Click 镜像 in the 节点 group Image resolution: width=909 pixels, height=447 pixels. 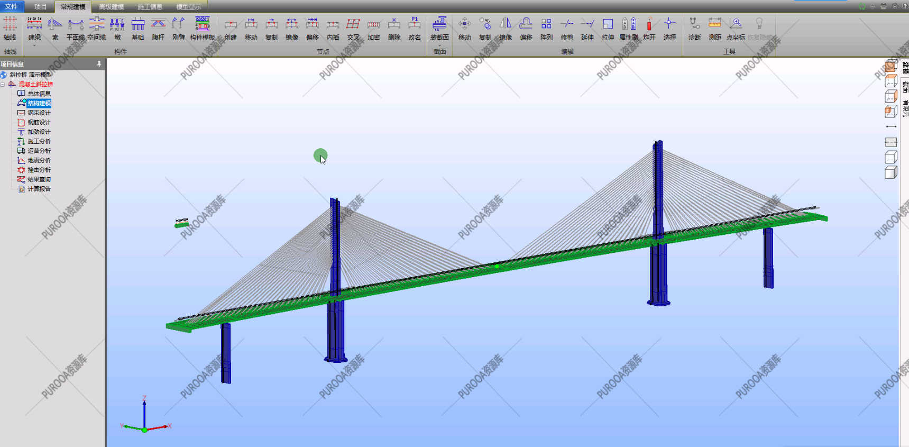(x=292, y=28)
